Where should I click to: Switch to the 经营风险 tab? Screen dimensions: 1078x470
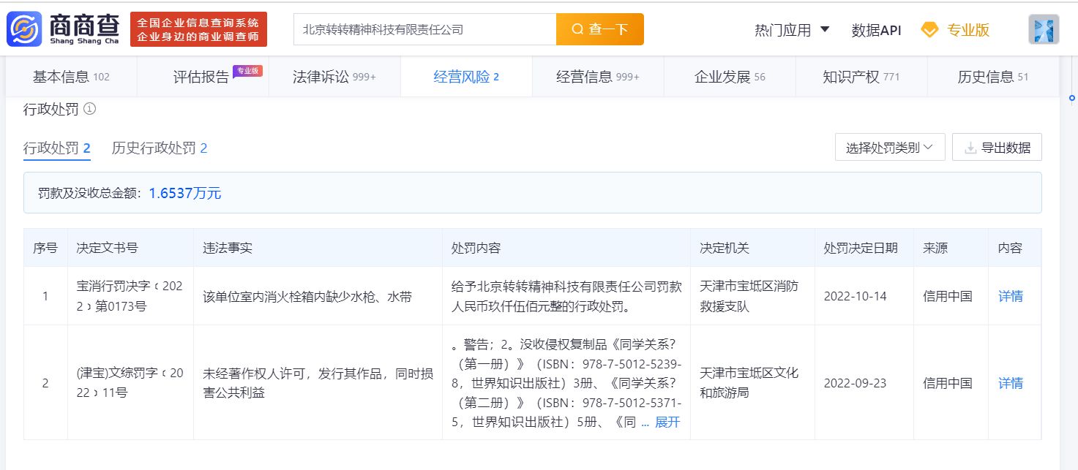coord(466,77)
